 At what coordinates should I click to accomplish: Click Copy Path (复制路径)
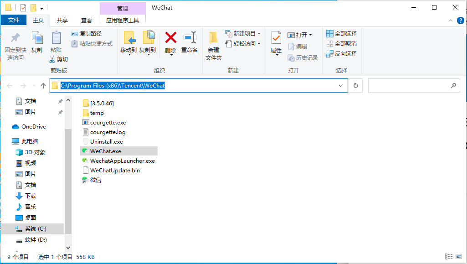pos(87,34)
